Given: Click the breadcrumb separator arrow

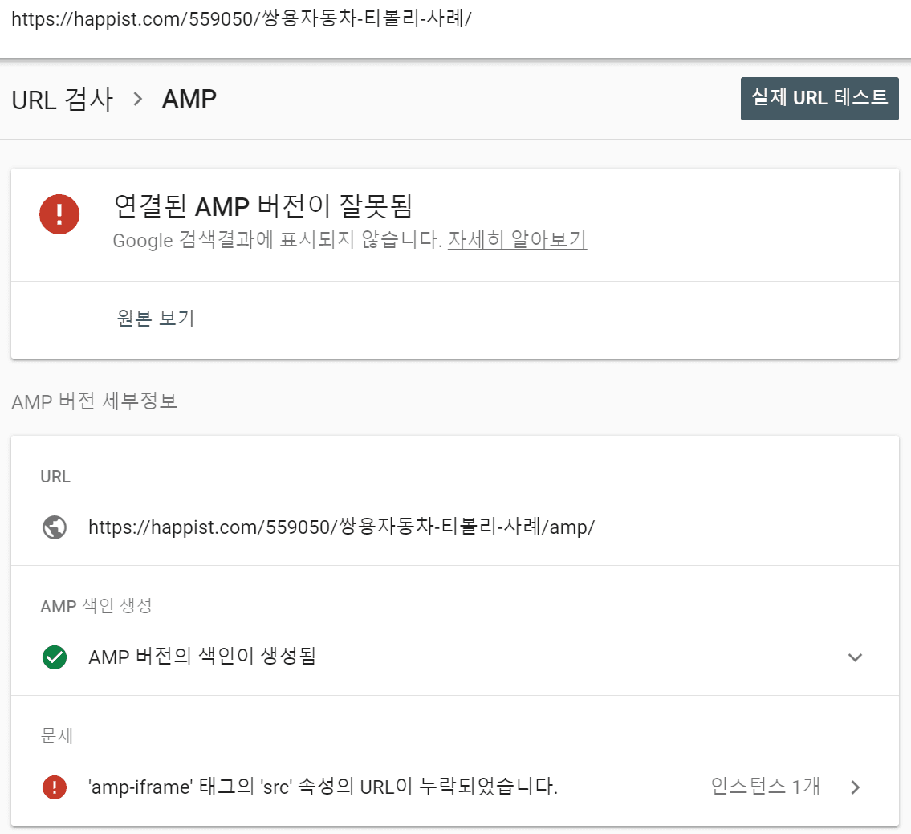Looking at the screenshot, I should [138, 99].
